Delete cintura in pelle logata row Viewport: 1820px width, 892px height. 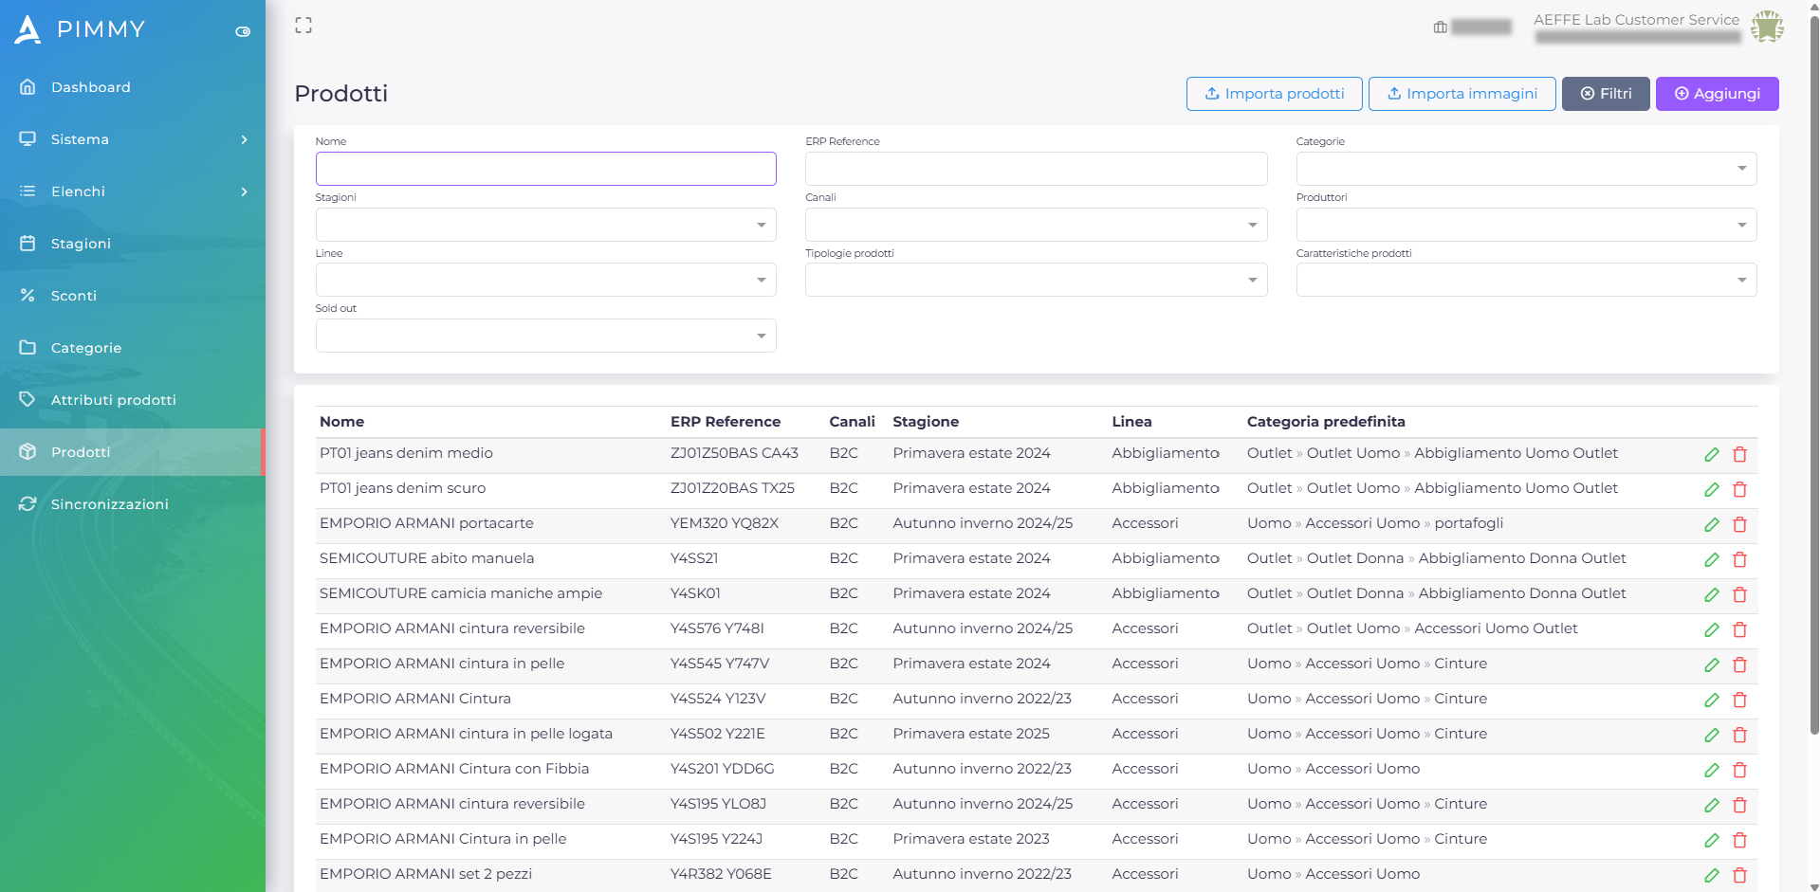pos(1739,736)
